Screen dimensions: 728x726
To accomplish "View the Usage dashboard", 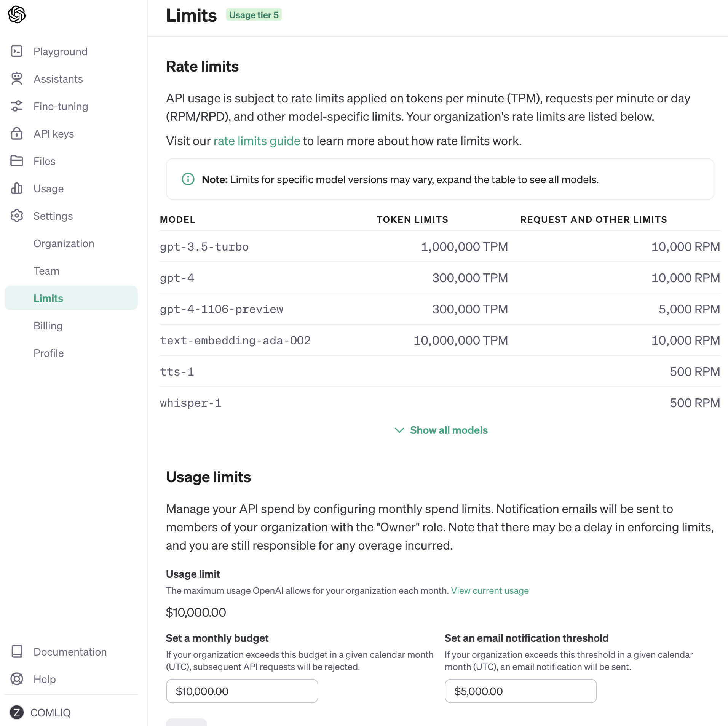I will click(x=48, y=189).
